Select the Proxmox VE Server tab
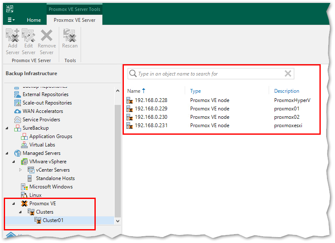Viewport: 335px width, 243px height. tap(74, 20)
